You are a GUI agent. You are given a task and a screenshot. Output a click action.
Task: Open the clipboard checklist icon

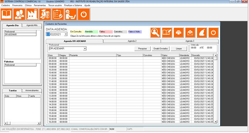tap(58, 15)
